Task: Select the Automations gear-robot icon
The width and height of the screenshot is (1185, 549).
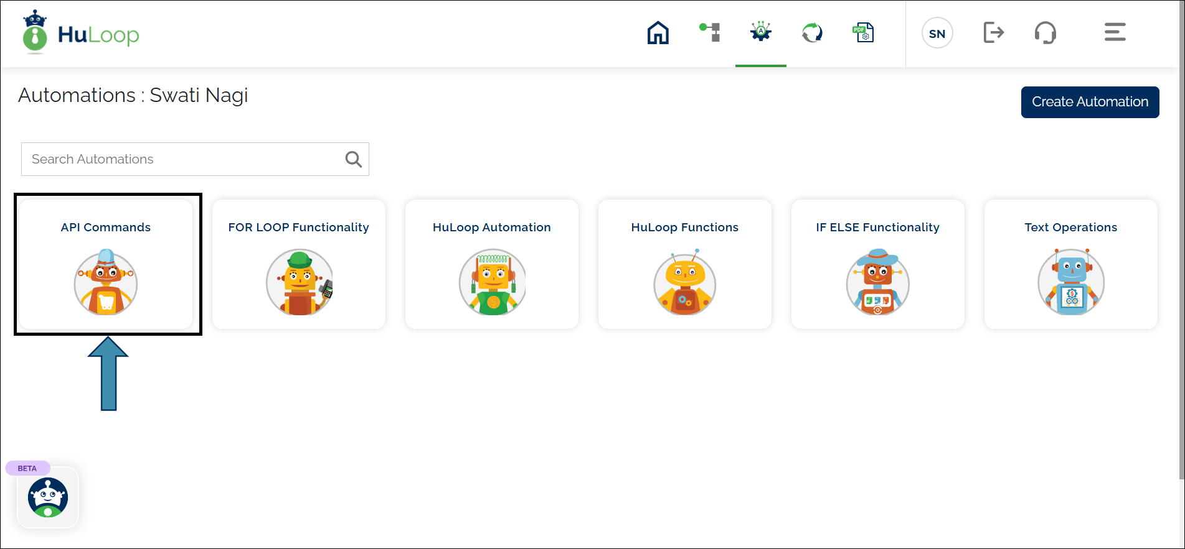Action: (760, 32)
